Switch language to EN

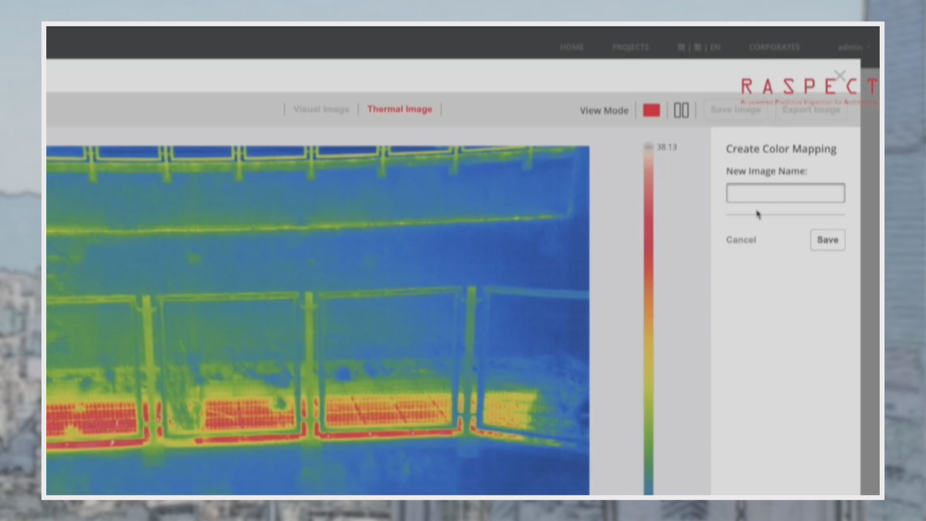tap(715, 47)
